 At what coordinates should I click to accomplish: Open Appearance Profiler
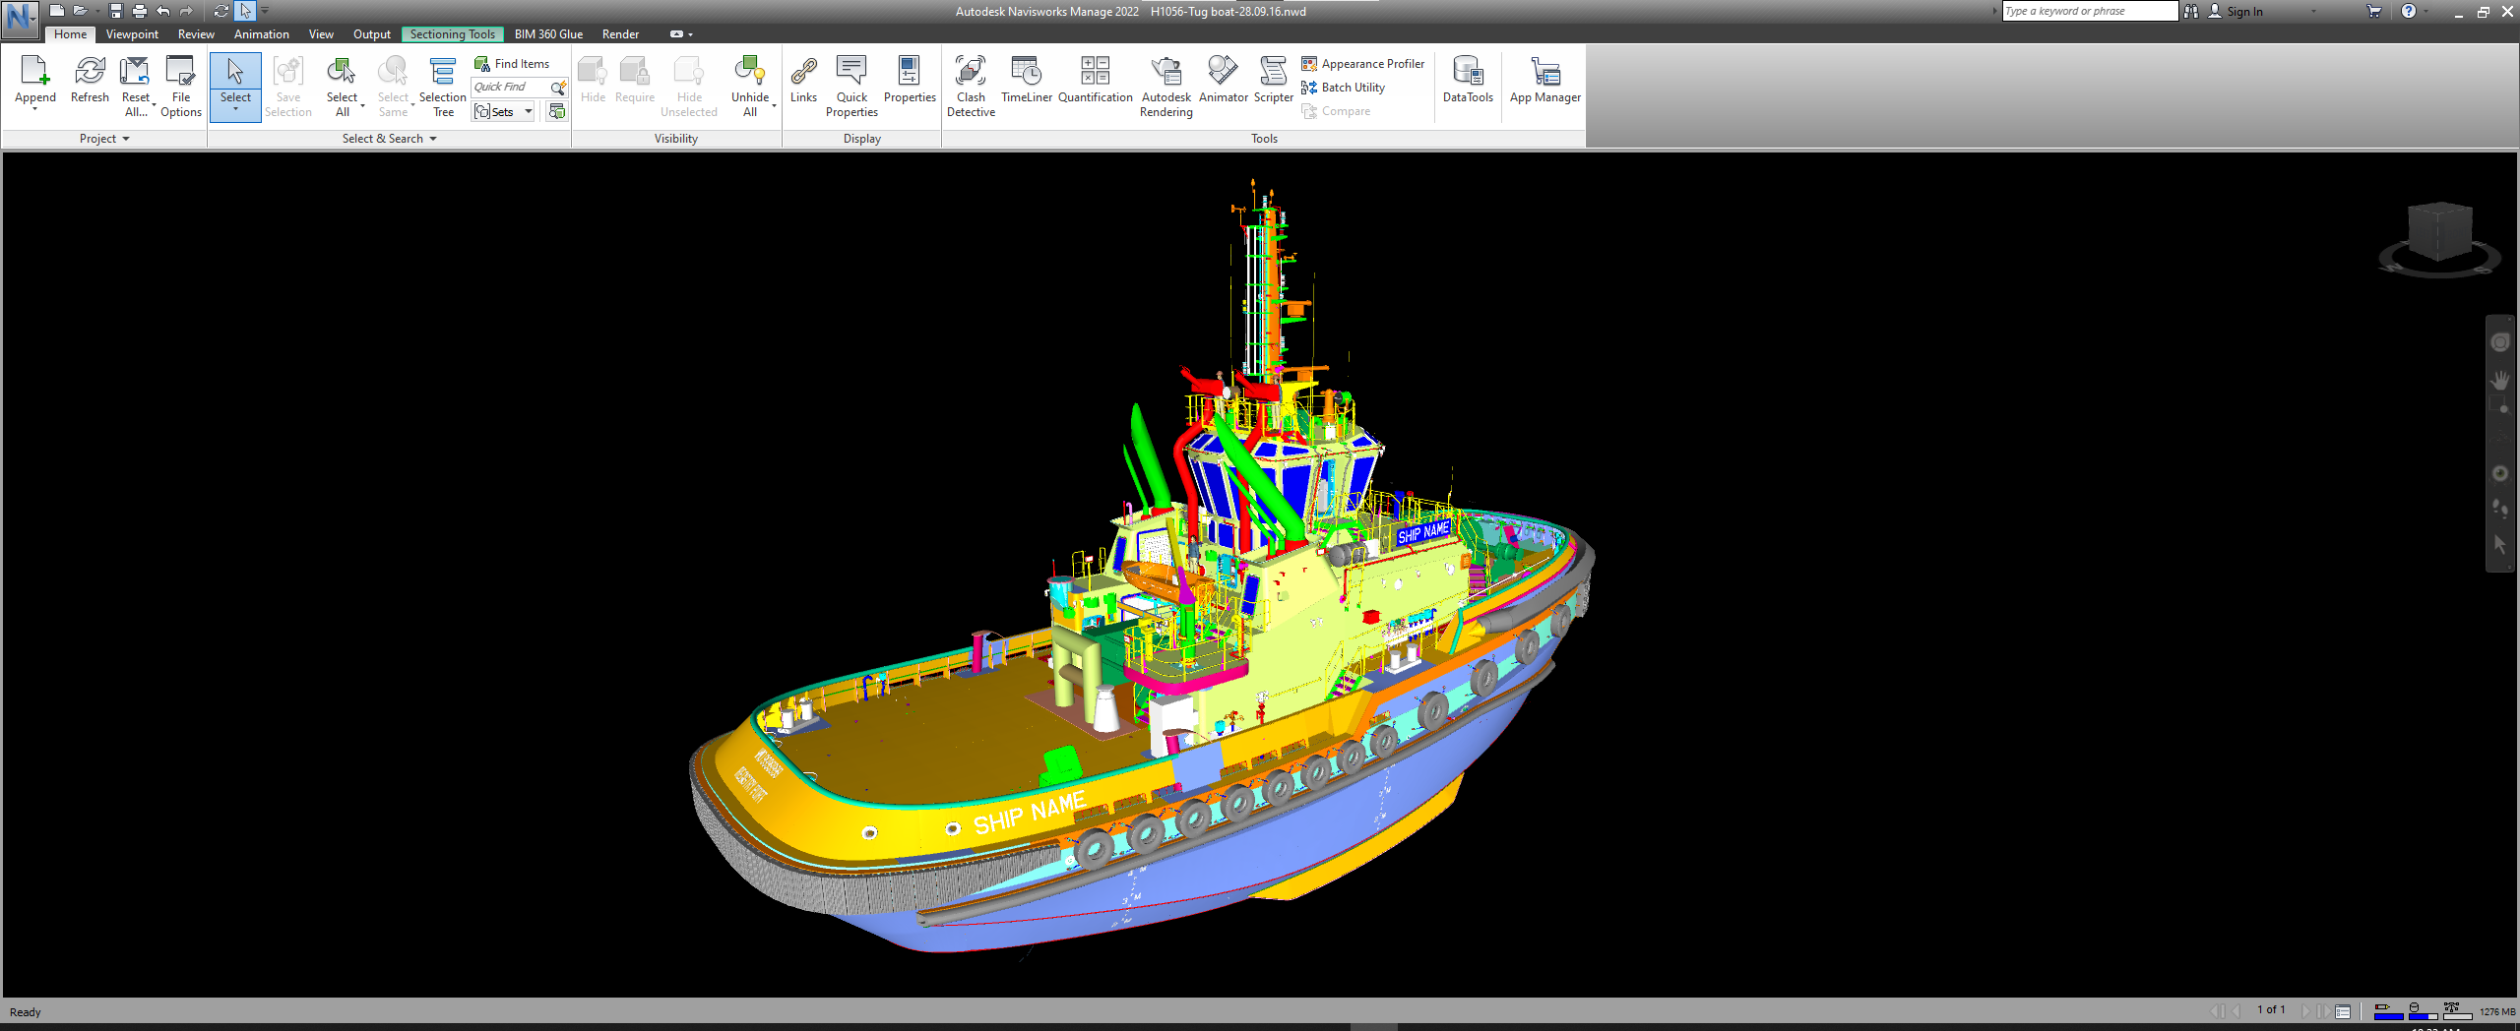(x=1363, y=64)
